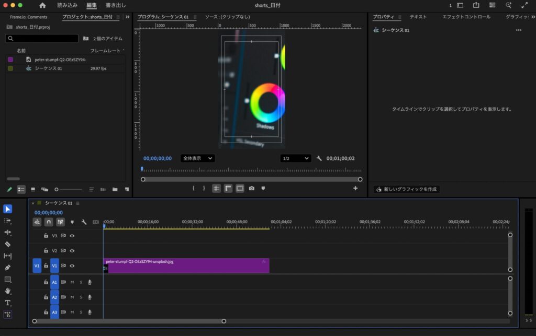Choose the Hand tool
536x336 pixels.
click(x=8, y=291)
